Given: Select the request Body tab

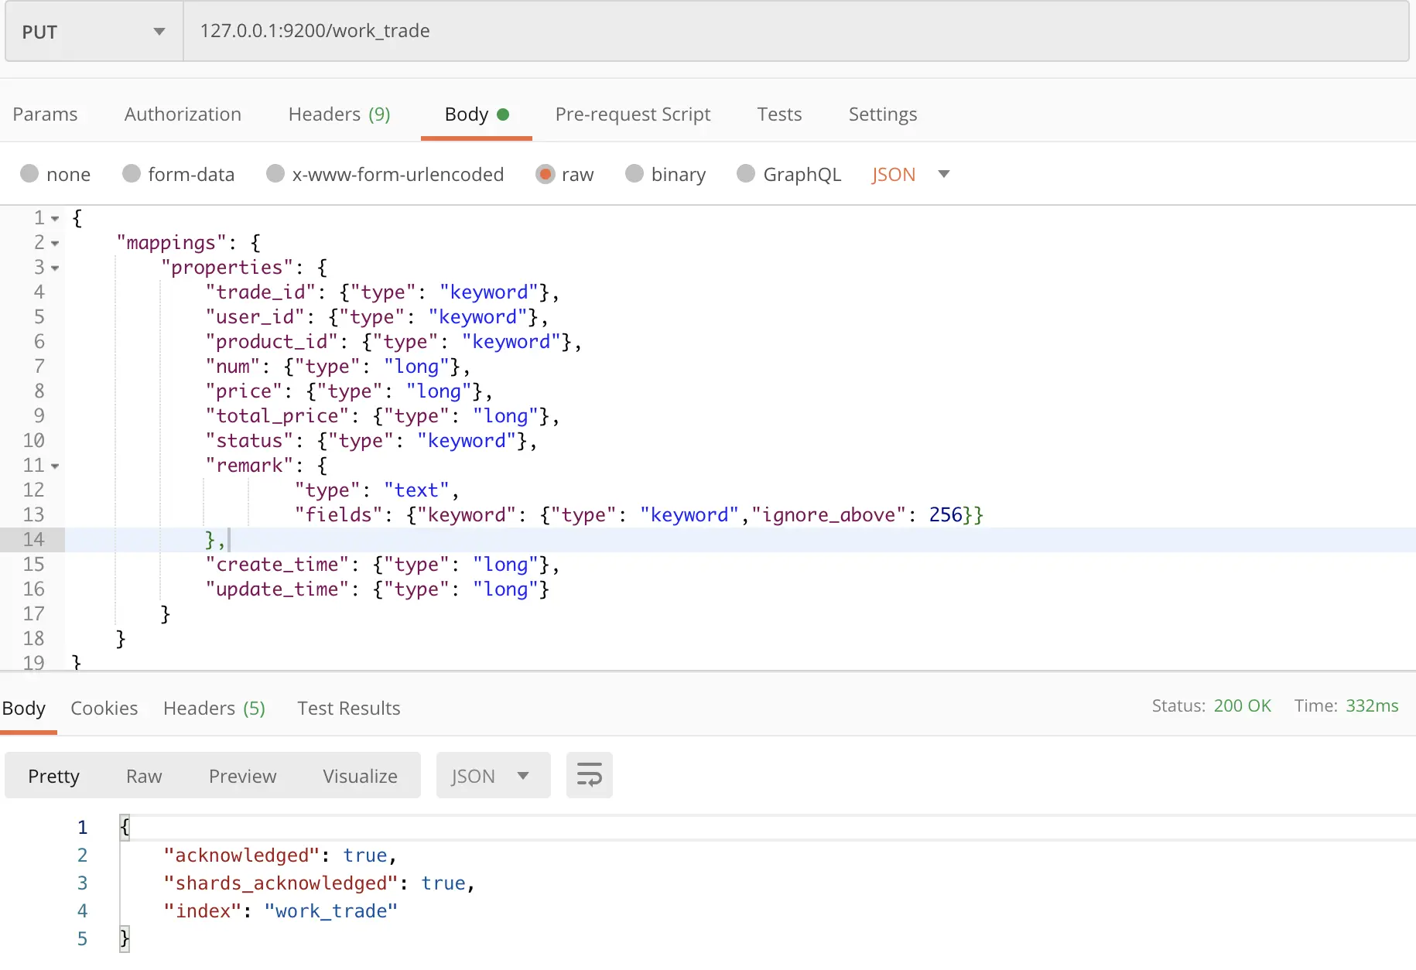Looking at the screenshot, I should (476, 114).
